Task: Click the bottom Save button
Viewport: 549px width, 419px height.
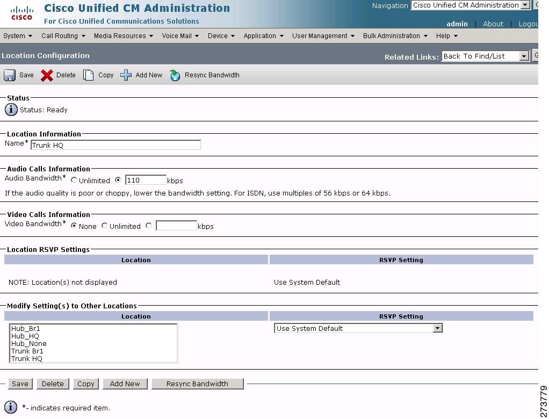Action: 20,384
